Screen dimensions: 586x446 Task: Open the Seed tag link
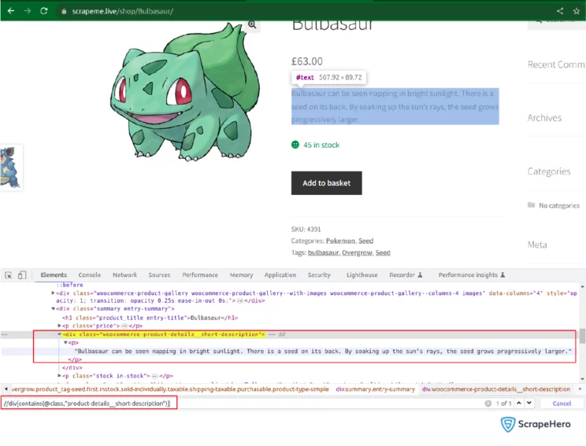click(x=383, y=252)
